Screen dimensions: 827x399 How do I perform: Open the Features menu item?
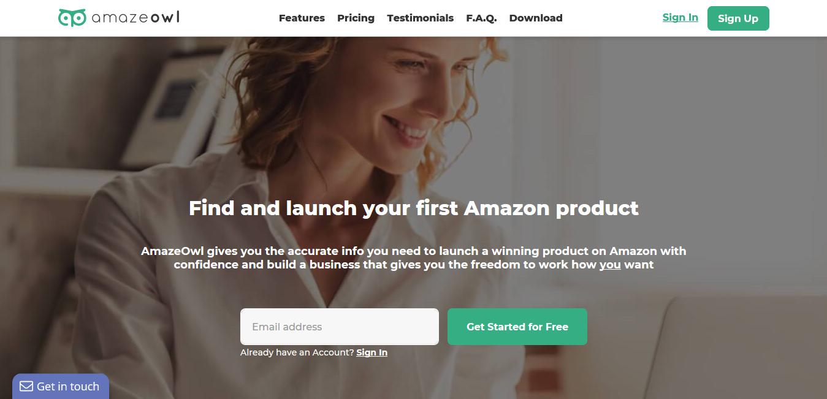(x=302, y=18)
